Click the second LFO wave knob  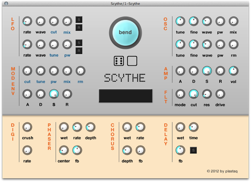41,45
